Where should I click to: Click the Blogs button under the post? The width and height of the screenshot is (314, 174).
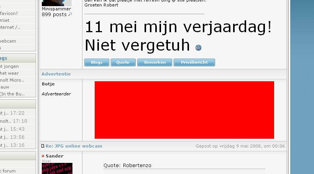(x=97, y=62)
